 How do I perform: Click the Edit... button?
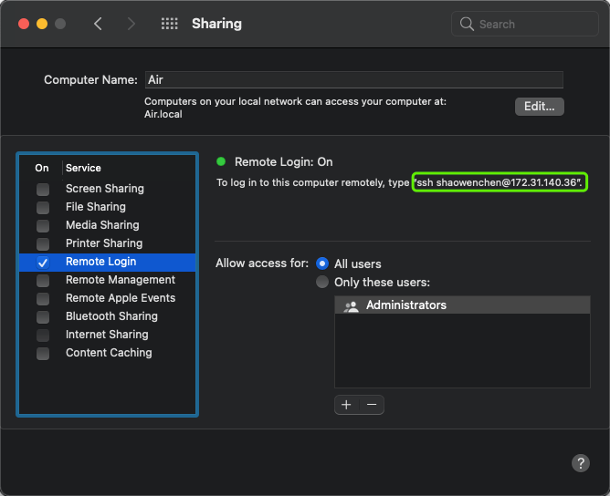click(539, 107)
